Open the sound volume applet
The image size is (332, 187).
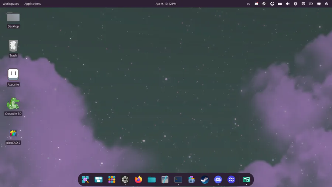click(x=287, y=4)
